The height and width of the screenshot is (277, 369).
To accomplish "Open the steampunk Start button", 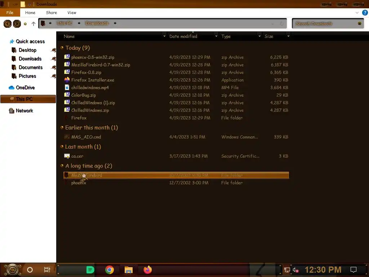I will [x=13, y=270].
